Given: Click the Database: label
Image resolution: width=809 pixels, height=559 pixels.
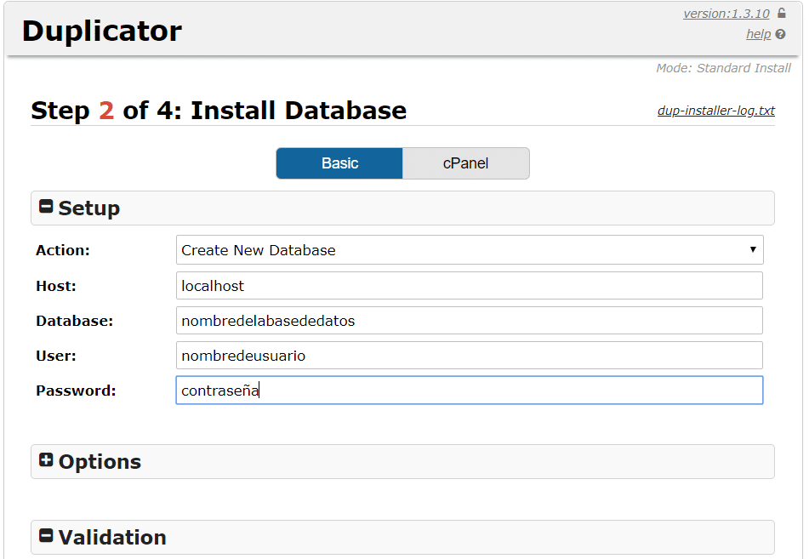Looking at the screenshot, I should [74, 321].
